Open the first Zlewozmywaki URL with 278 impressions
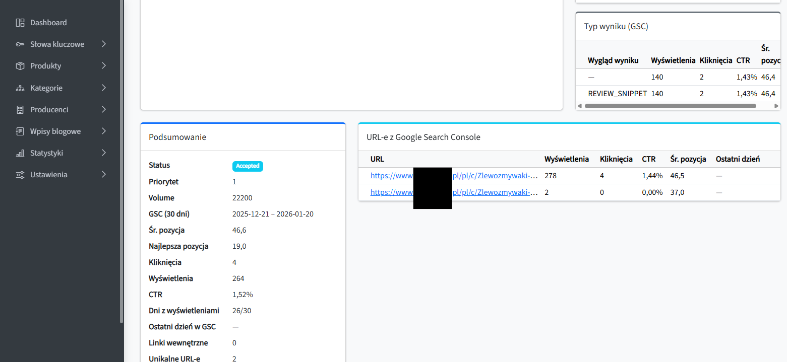 495,176
